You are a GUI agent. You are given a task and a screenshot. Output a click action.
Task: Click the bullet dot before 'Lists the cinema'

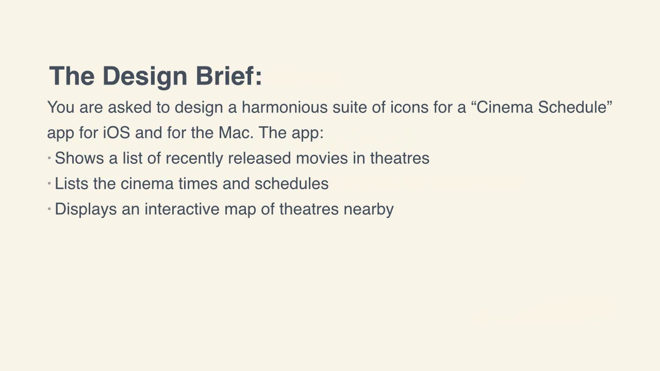(49, 183)
